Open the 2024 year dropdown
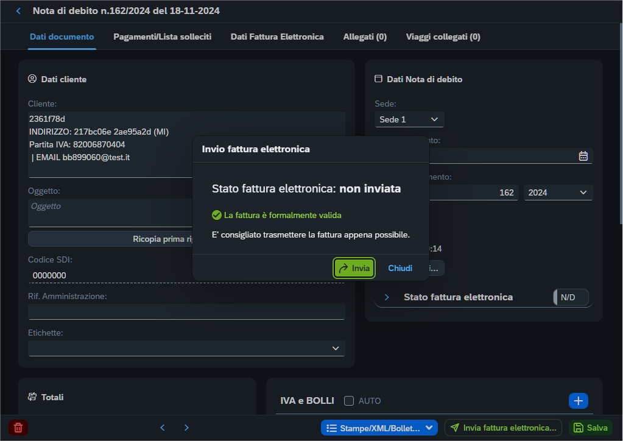This screenshot has width=623, height=441. (x=558, y=192)
